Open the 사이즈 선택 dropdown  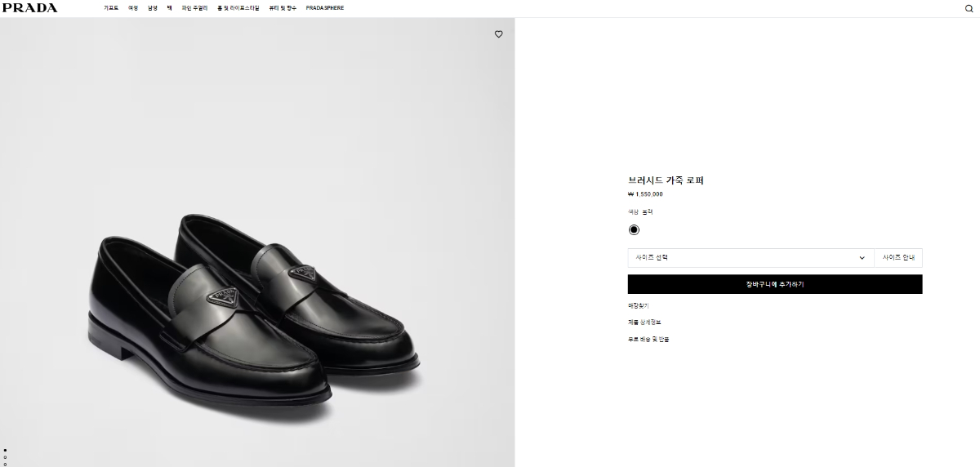(750, 258)
